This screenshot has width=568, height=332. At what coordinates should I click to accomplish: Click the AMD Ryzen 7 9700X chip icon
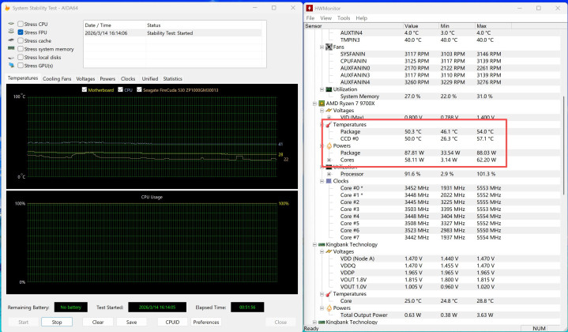pyautogui.click(x=321, y=103)
